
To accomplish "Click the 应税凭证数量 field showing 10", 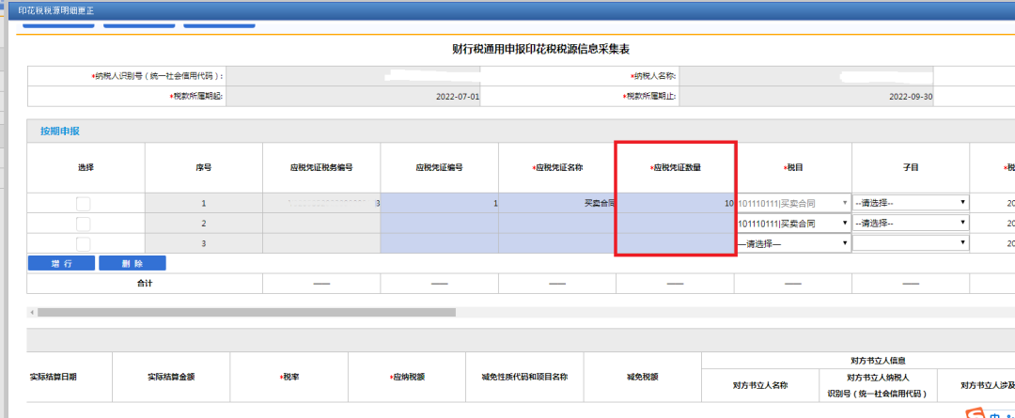I will (x=675, y=203).
